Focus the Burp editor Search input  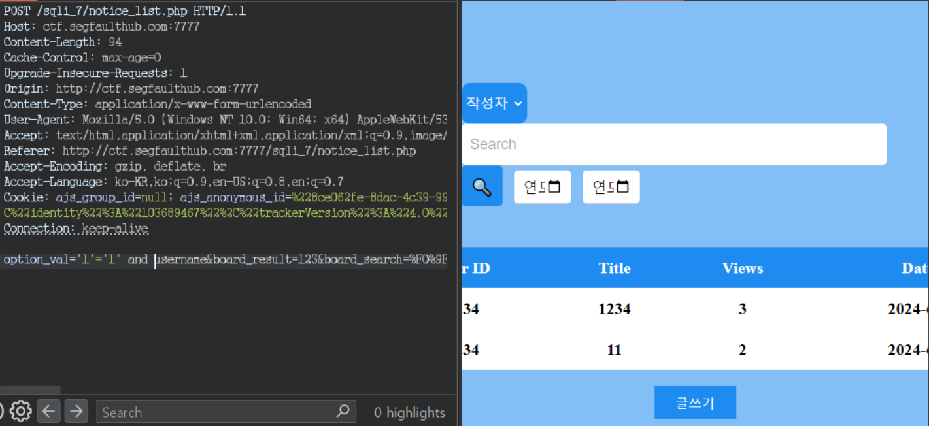pos(226,412)
